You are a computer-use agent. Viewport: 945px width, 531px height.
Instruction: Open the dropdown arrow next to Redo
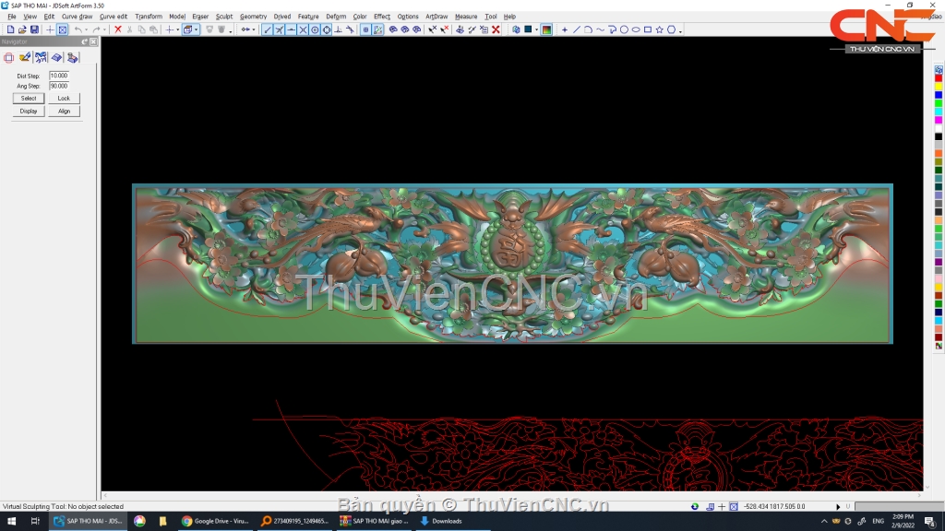(x=104, y=29)
